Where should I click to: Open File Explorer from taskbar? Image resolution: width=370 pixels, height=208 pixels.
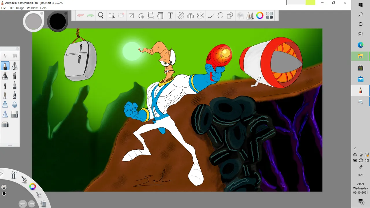click(x=360, y=56)
